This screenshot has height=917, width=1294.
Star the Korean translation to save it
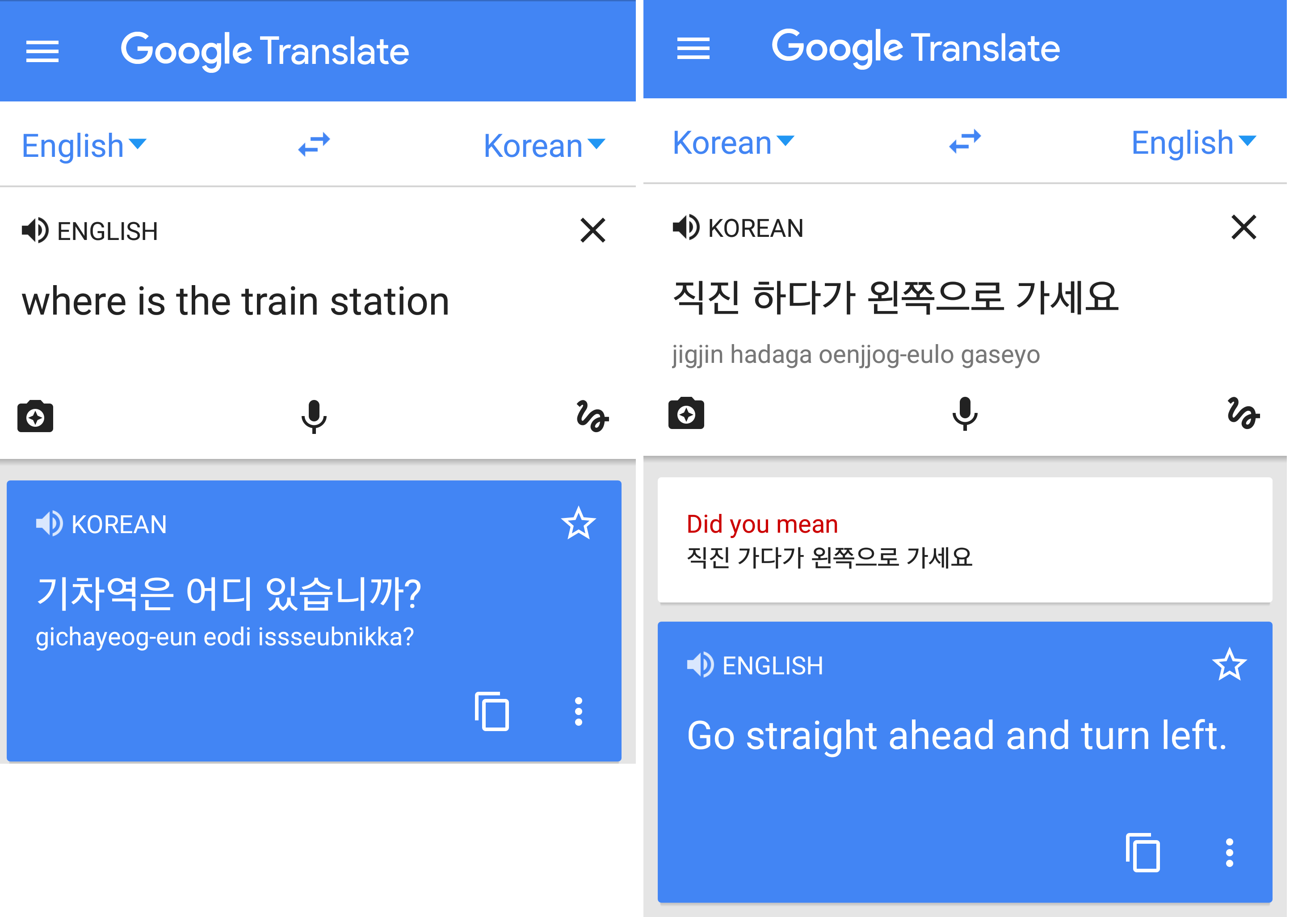pos(578,523)
